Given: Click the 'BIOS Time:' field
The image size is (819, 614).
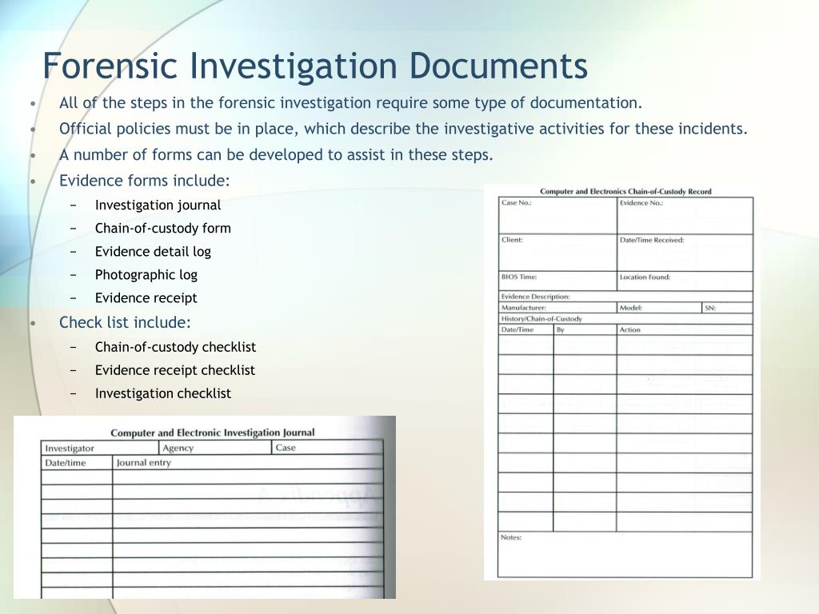Looking at the screenshot, I should 557,281.
